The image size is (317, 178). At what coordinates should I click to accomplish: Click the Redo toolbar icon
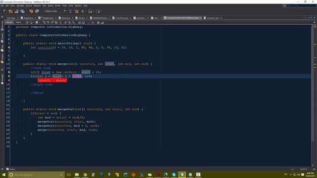tap(37, 11)
